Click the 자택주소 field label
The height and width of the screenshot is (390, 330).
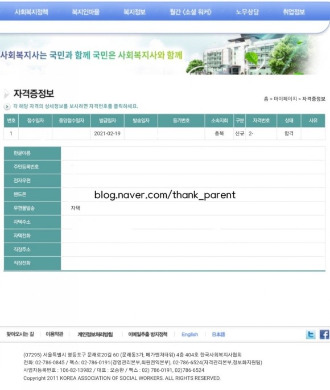pyautogui.click(x=32, y=222)
